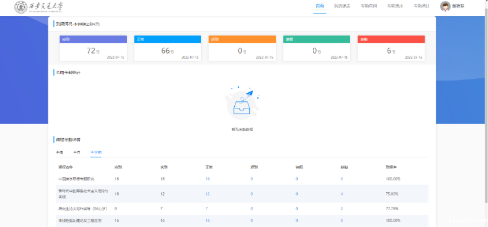Click the green 请假 statistics card
The height and width of the screenshot is (227, 488).
317,48
